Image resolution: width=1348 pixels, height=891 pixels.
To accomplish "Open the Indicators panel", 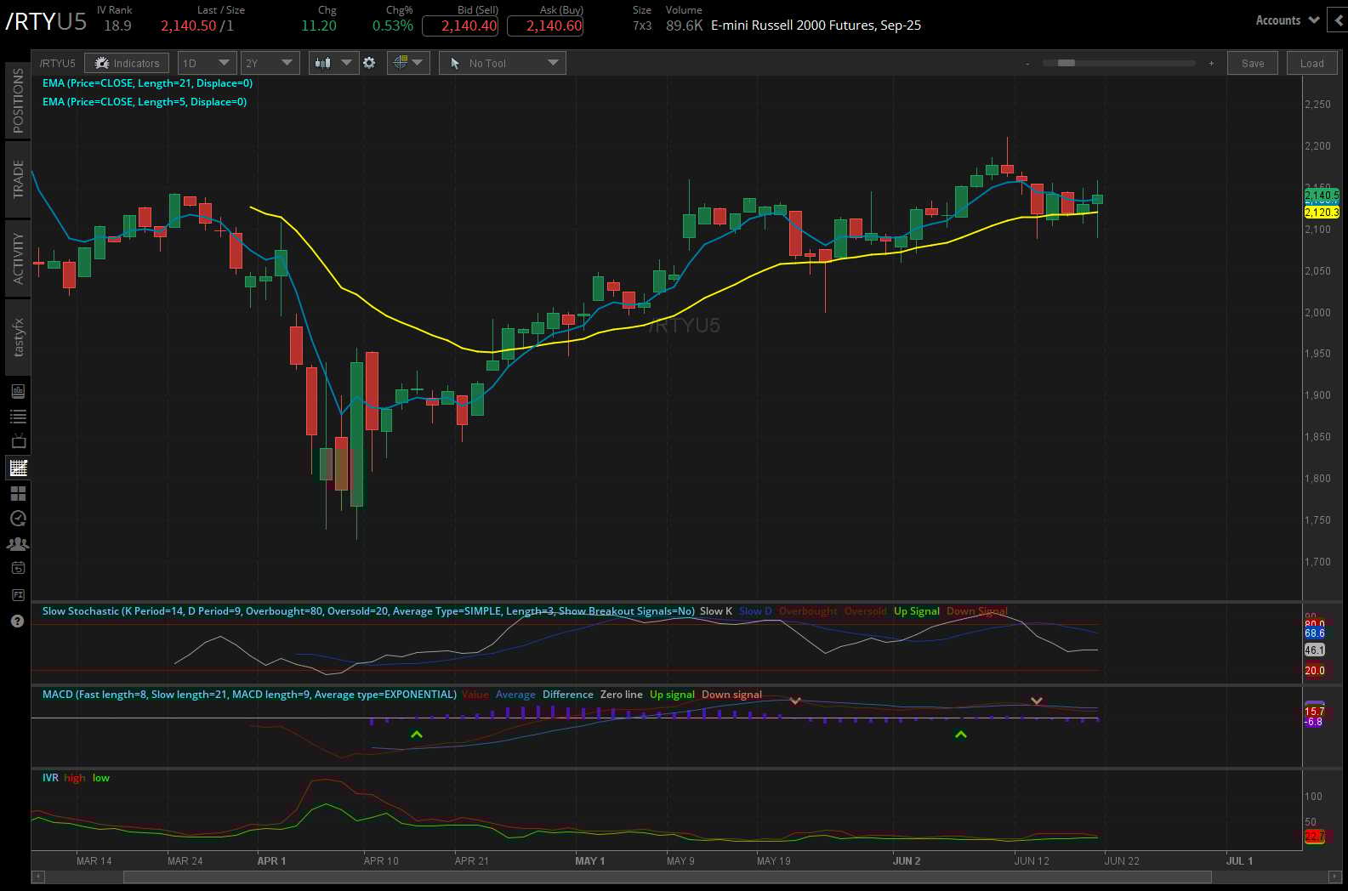I will 127,63.
